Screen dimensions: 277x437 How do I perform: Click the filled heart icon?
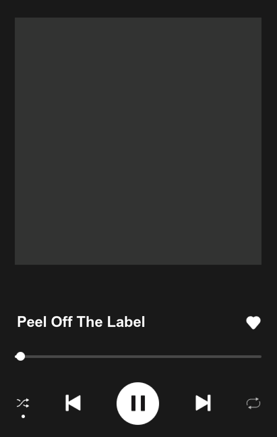point(253,323)
